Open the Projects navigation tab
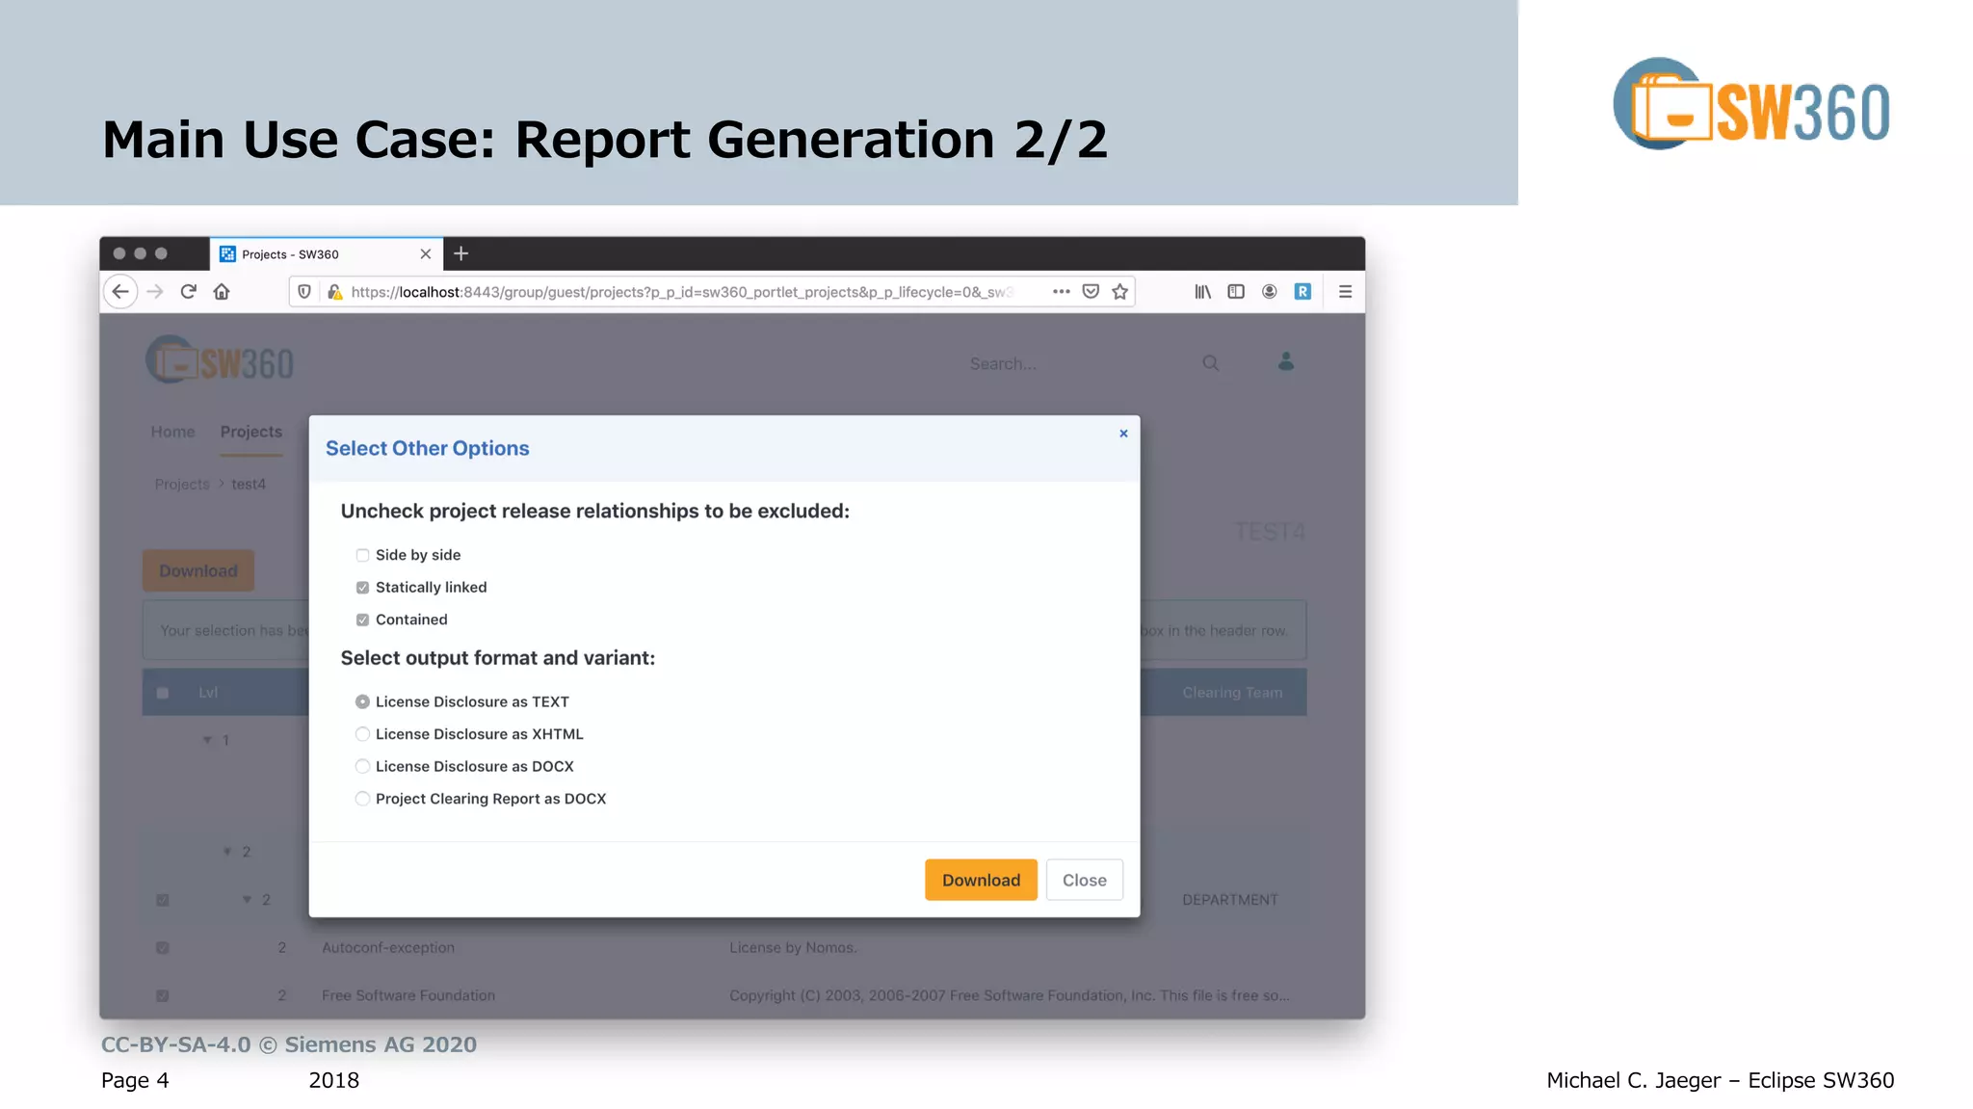This screenshot has width=1973, height=1109. (251, 432)
